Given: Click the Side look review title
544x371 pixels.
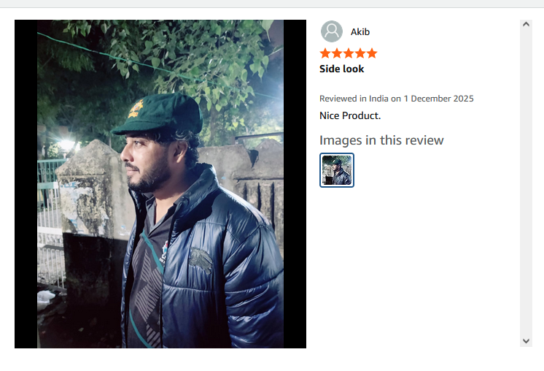Looking at the screenshot, I should tap(342, 69).
